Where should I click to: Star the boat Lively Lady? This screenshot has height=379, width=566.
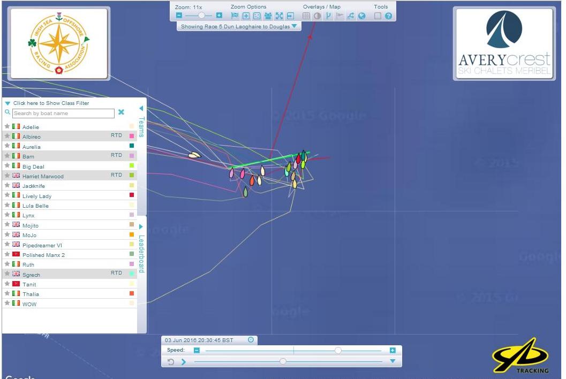pyautogui.click(x=7, y=195)
